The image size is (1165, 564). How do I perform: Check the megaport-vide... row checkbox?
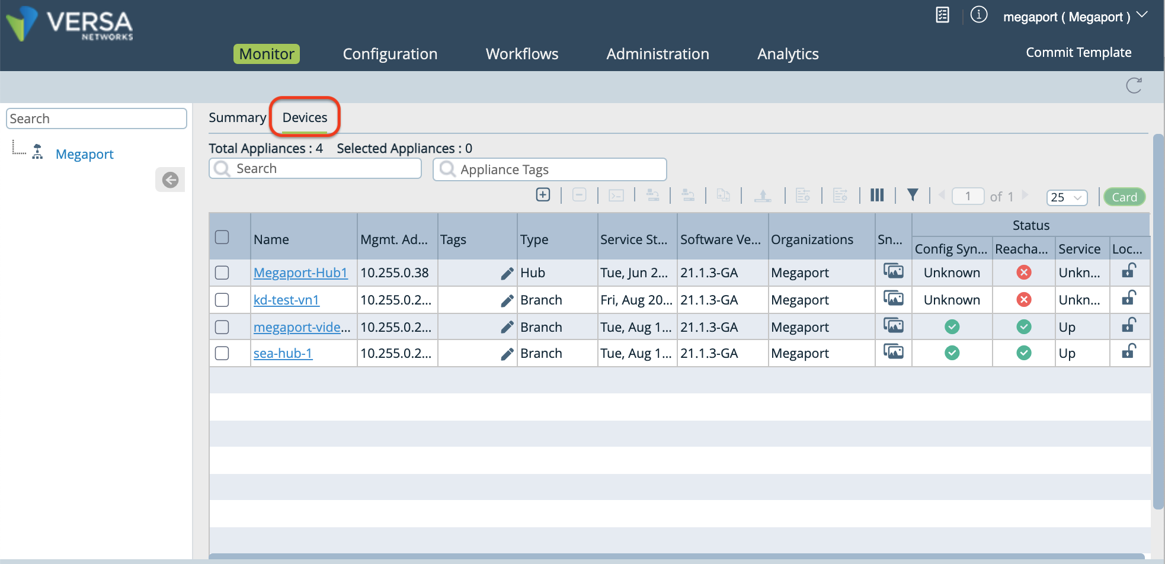coord(222,327)
